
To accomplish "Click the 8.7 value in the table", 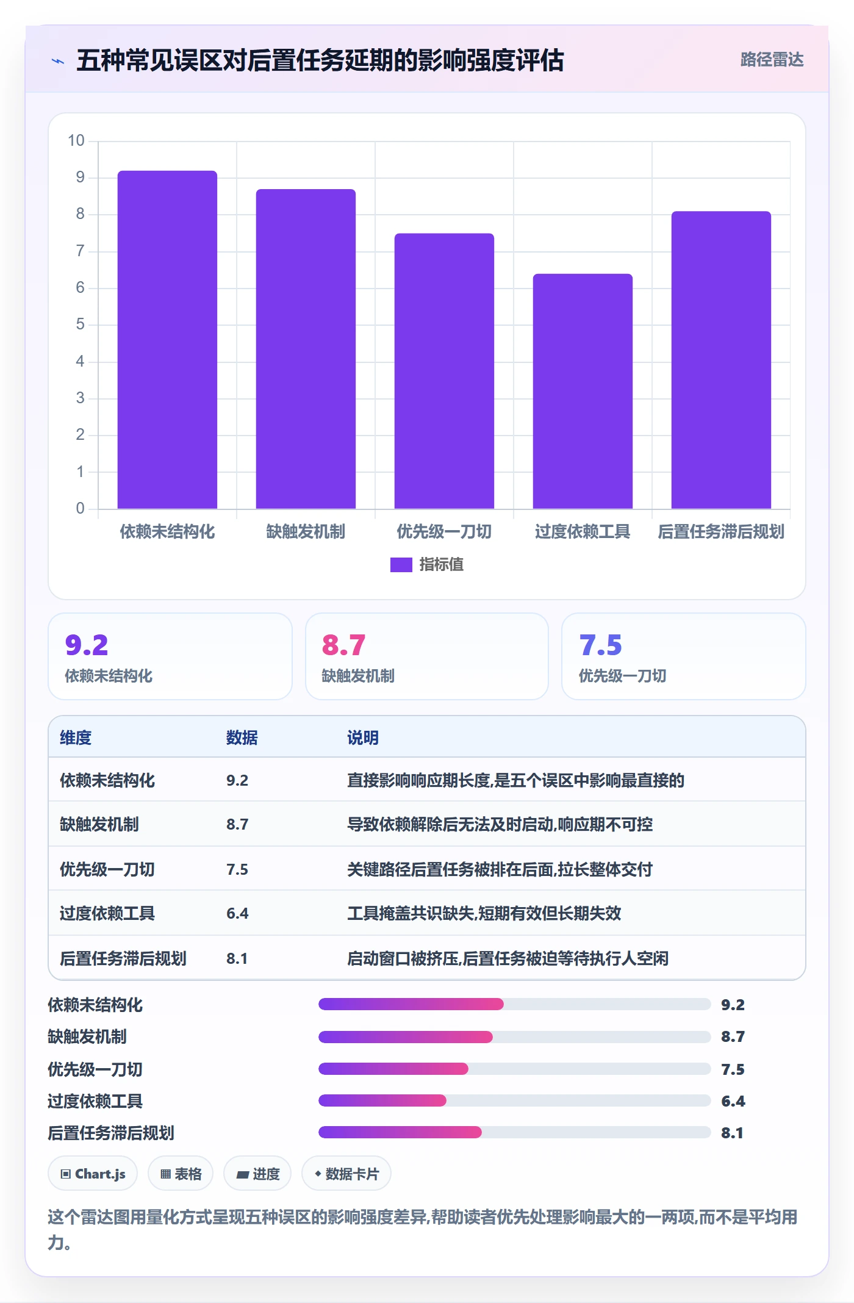I will tap(237, 824).
